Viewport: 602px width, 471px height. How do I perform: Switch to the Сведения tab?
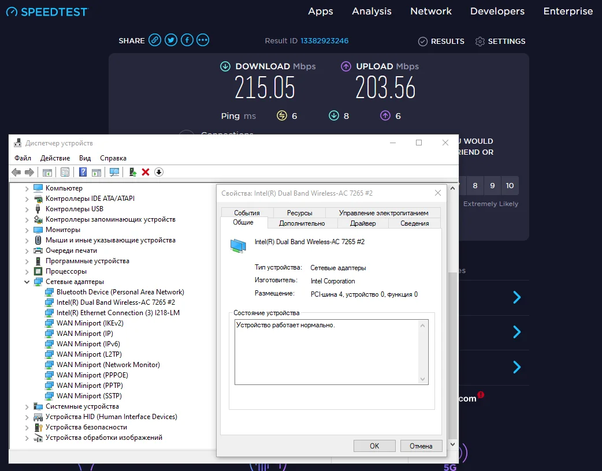pos(415,223)
